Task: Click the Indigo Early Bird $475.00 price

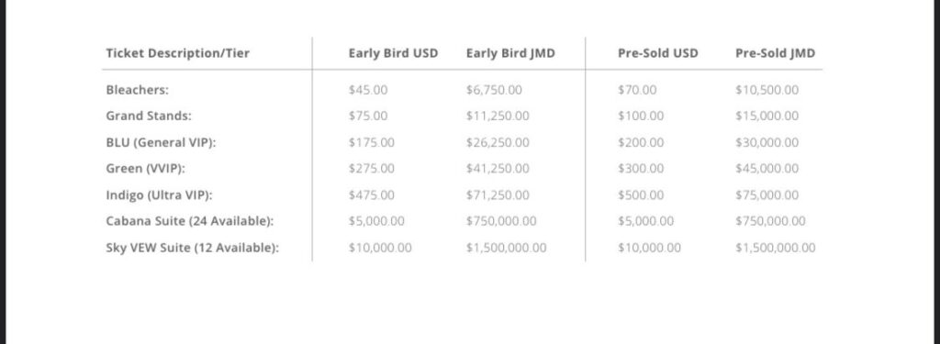Action: pos(372,194)
